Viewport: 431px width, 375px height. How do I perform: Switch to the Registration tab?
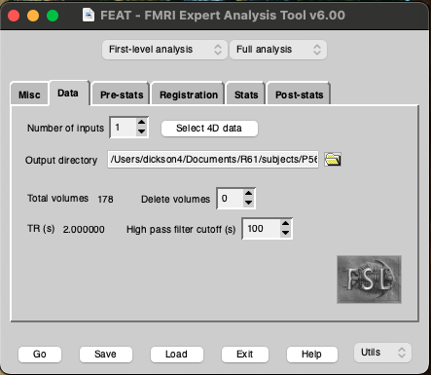pyautogui.click(x=189, y=94)
